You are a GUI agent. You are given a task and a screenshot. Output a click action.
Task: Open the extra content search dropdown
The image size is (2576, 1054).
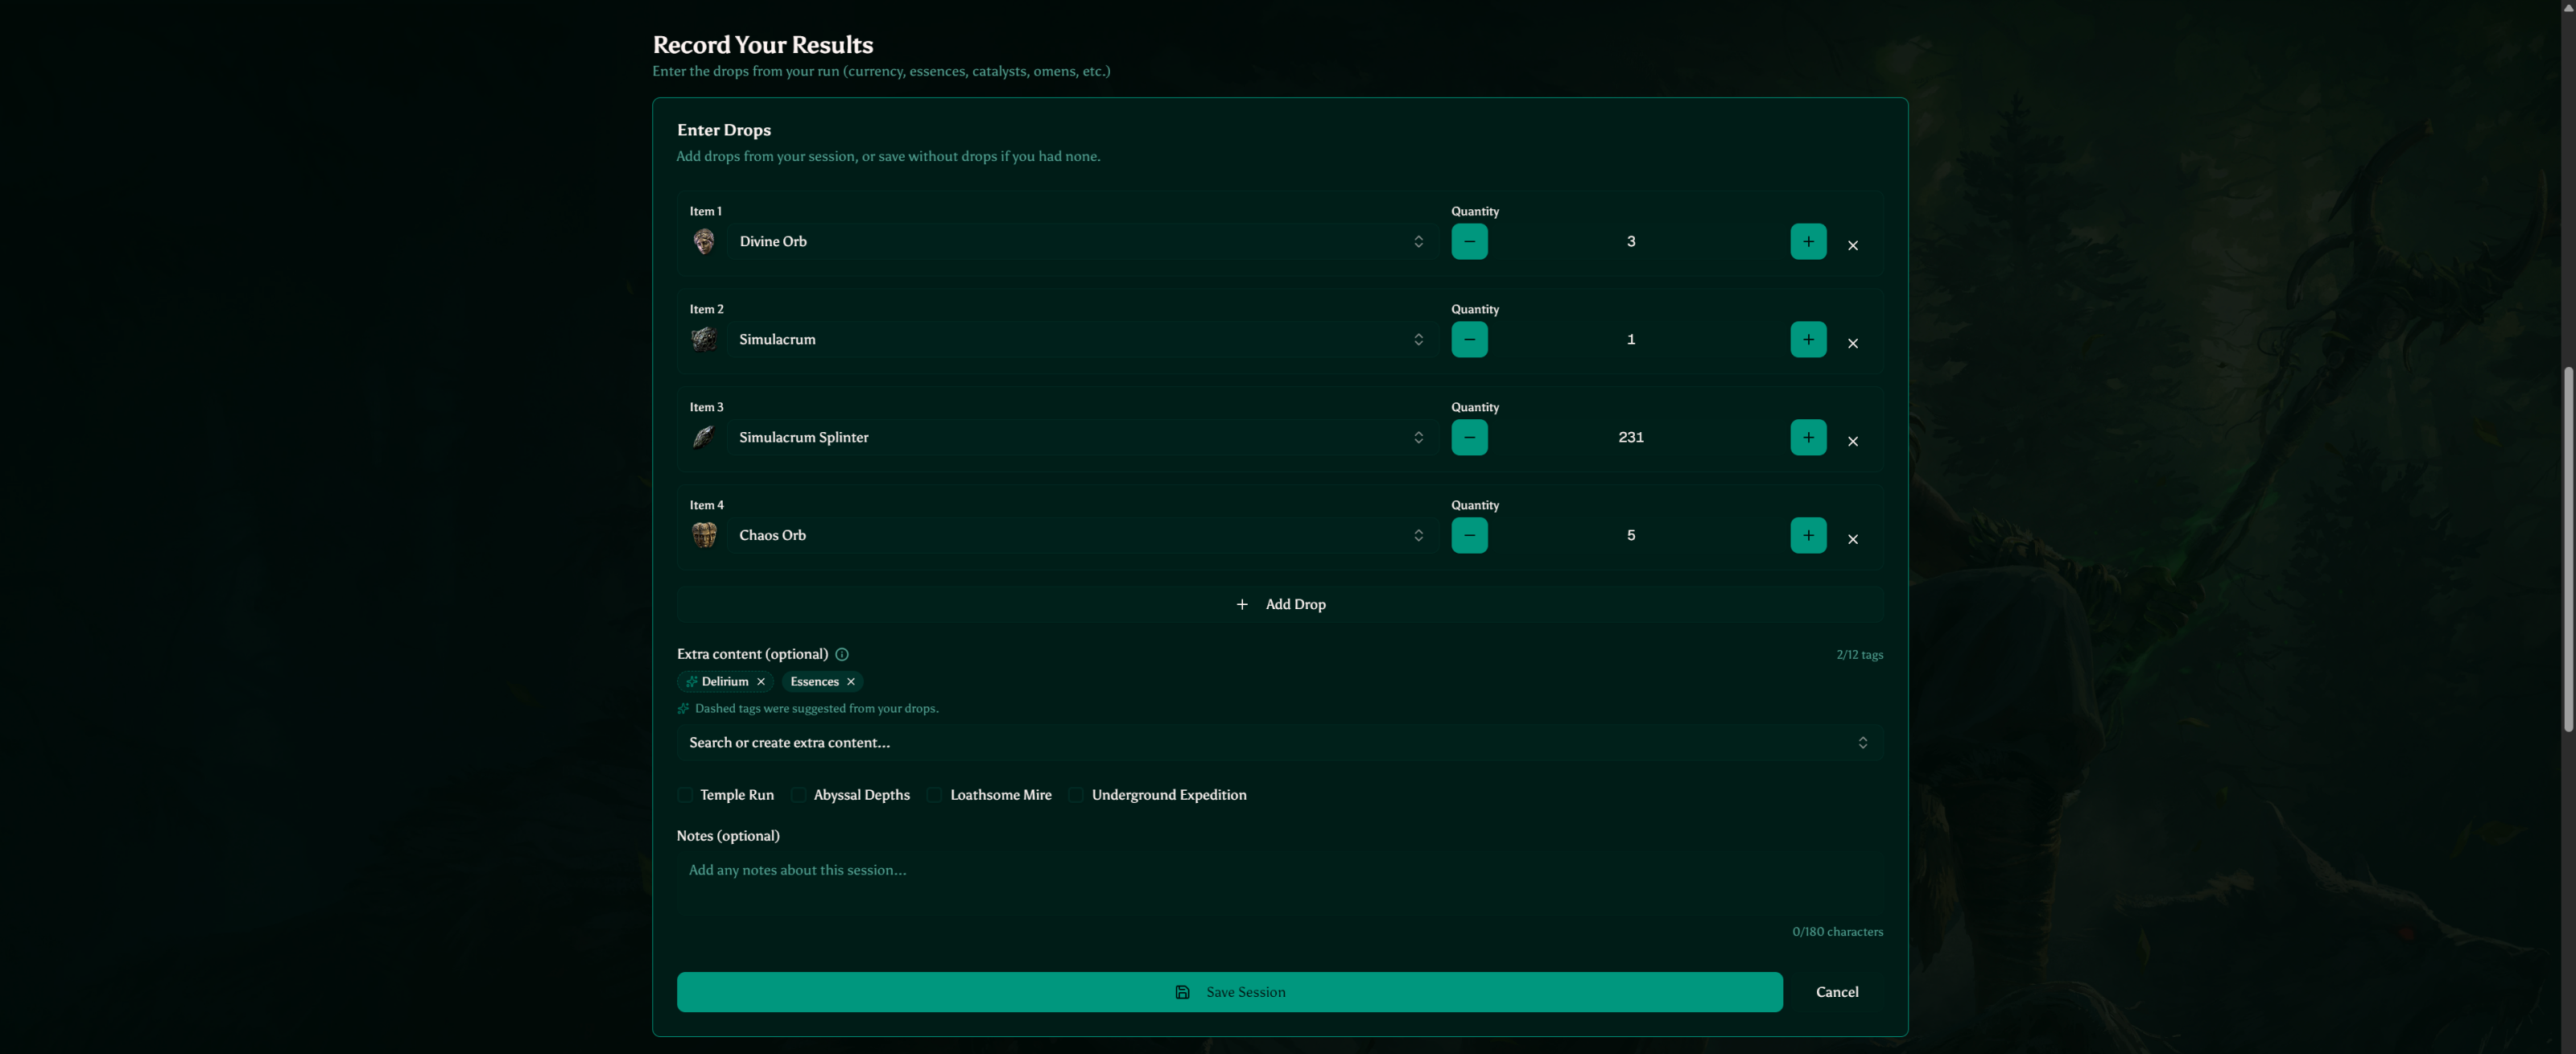1280,743
